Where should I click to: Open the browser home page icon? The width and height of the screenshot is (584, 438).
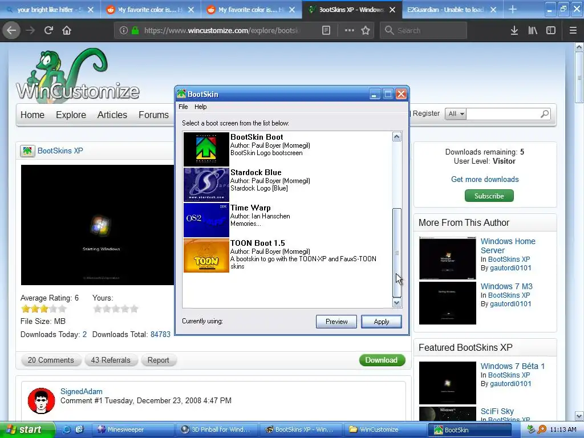tap(67, 30)
